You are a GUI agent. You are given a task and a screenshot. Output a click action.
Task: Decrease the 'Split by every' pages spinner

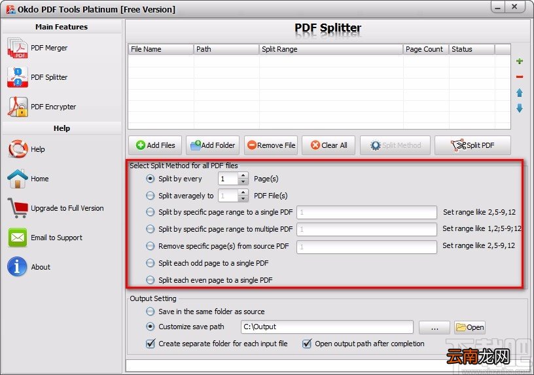point(243,182)
